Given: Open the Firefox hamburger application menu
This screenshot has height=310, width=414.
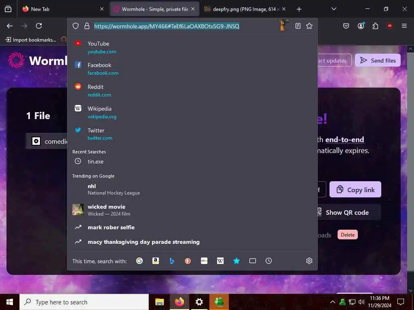Looking at the screenshot, I should (404, 26).
